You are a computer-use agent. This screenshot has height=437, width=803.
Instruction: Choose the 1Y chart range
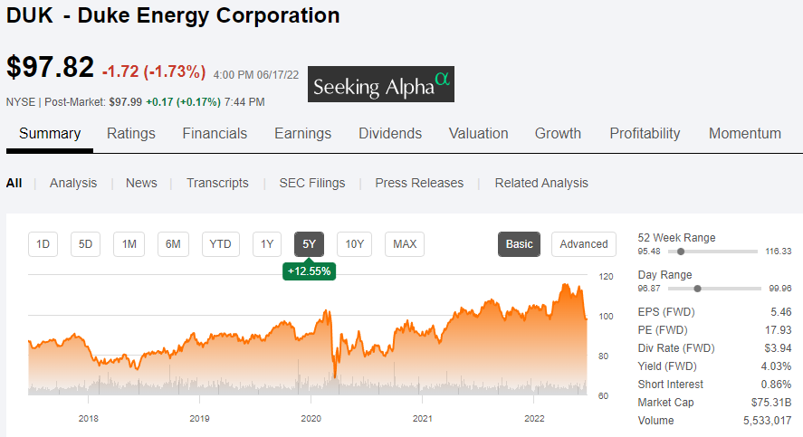click(x=266, y=244)
